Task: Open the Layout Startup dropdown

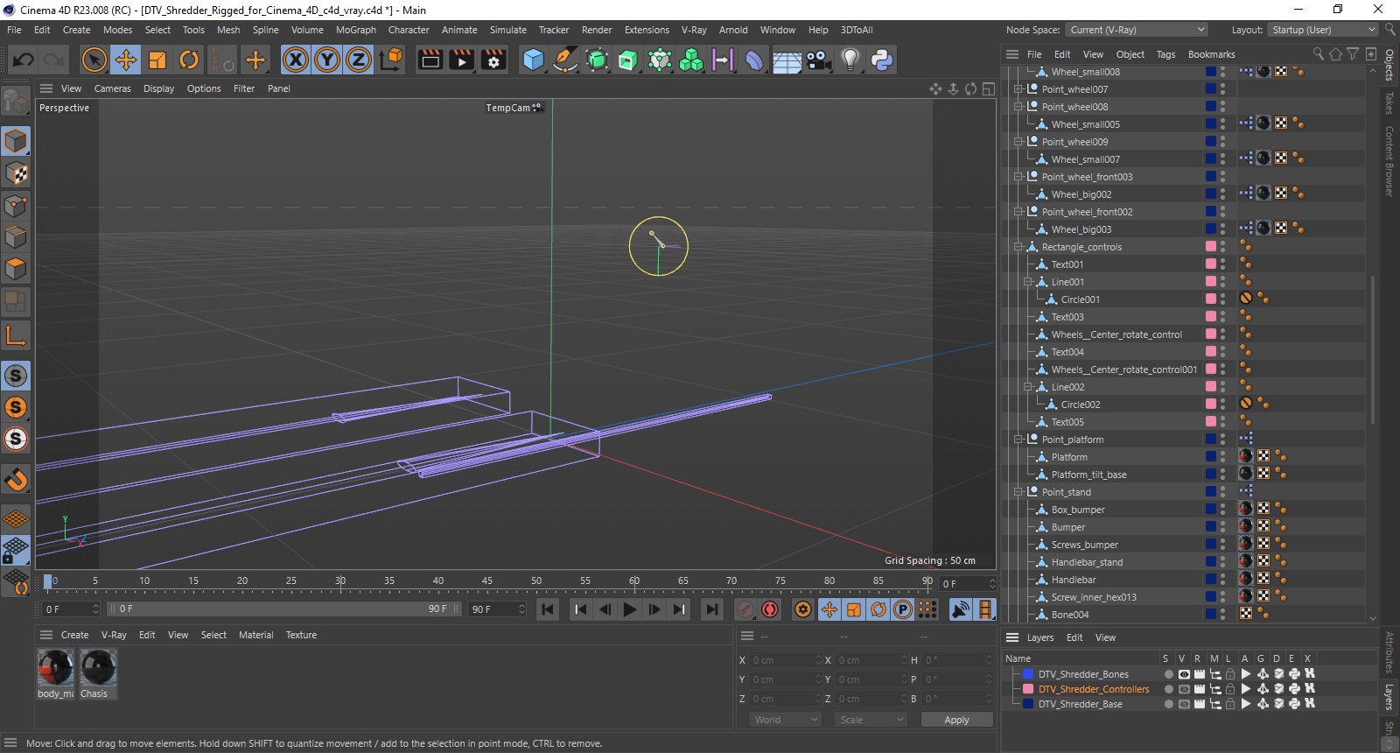Action: click(1325, 30)
